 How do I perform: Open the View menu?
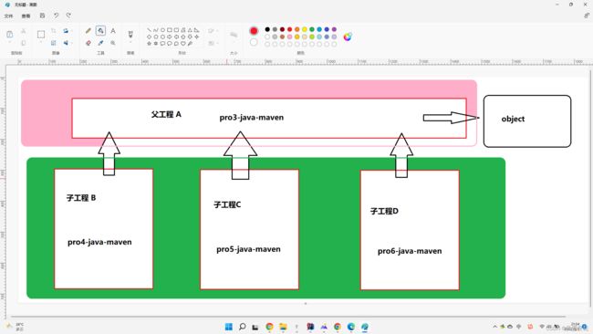pyautogui.click(x=26, y=16)
